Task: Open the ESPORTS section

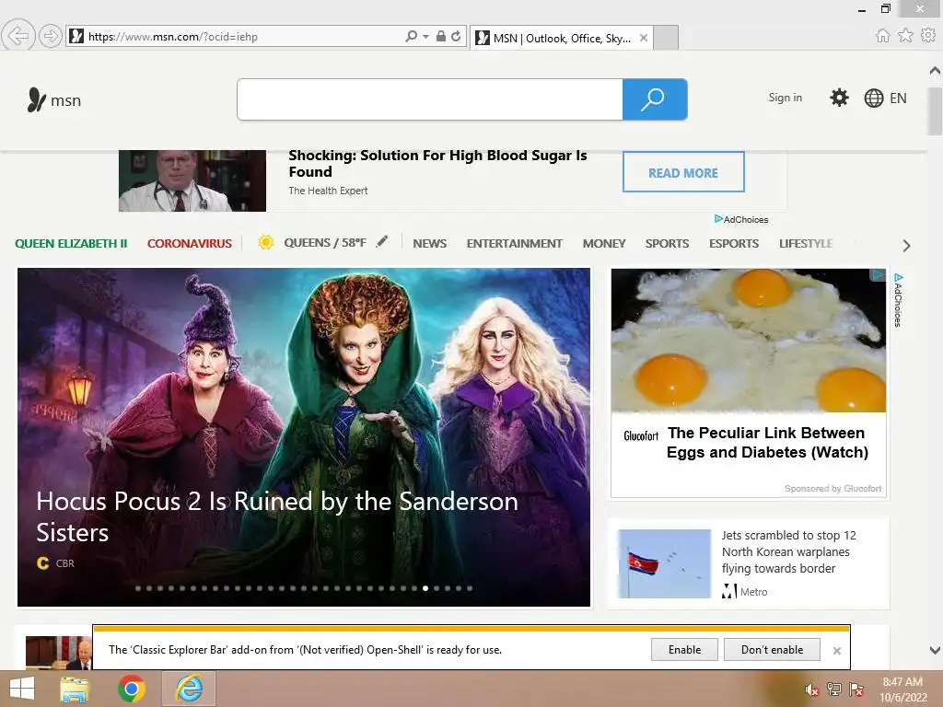Action: [734, 243]
